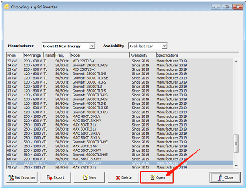Click the list scrollbar down arrow

coord(236,166)
